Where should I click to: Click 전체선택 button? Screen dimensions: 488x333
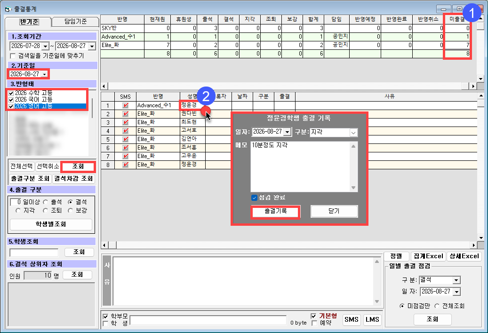click(22, 166)
